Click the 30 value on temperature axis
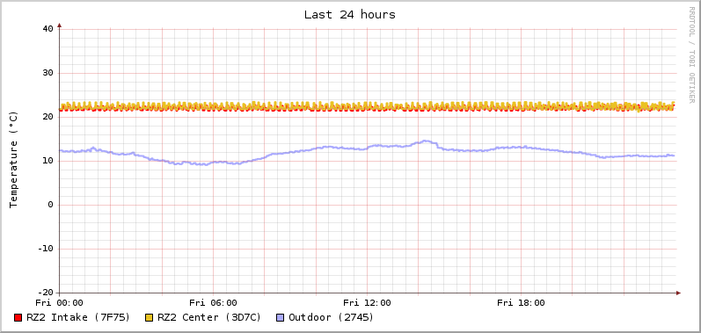701x333 pixels. click(x=48, y=73)
